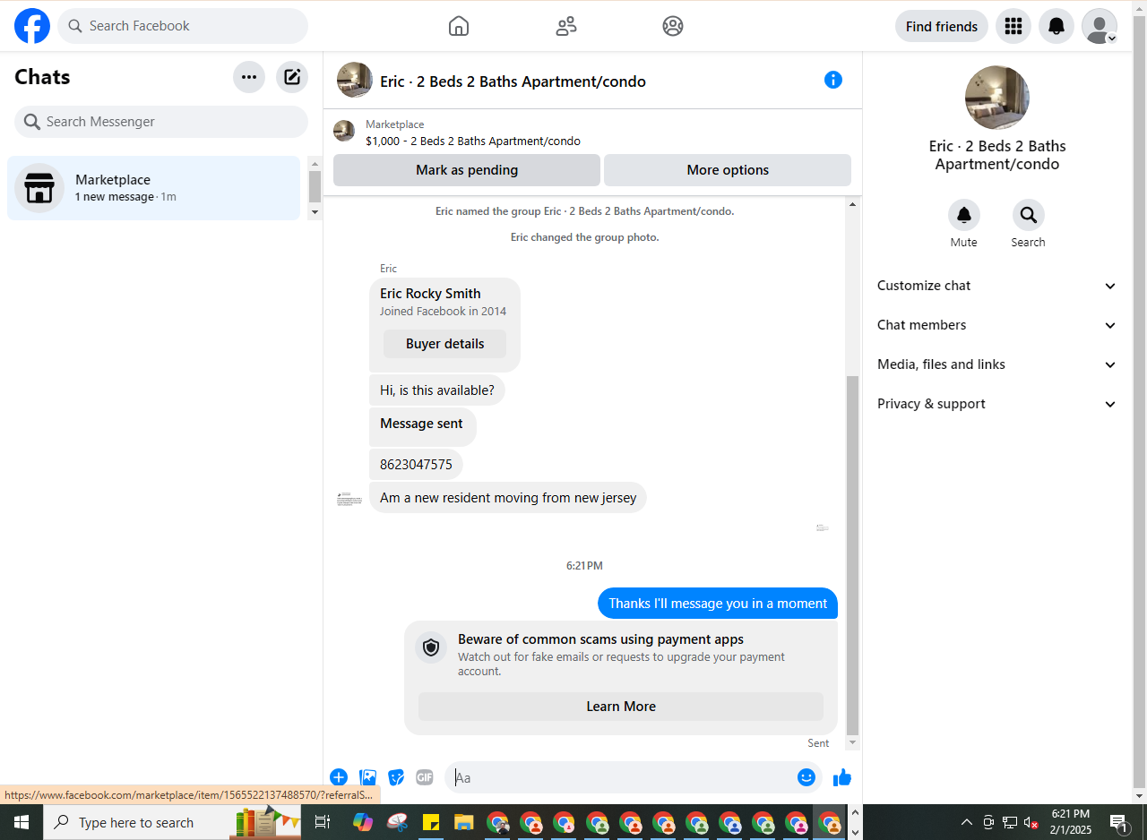Screen dimensions: 1147x840
Task: Click the sender avatar beside last message
Action: 349,499
